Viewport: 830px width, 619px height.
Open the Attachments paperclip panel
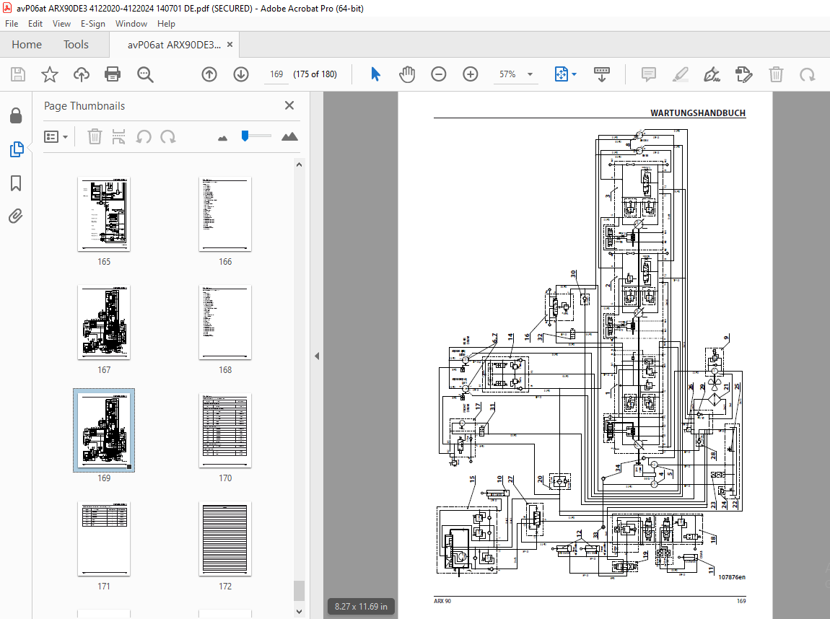(x=15, y=216)
